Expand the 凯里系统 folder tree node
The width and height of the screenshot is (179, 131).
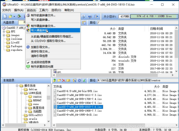click(x=26, y=108)
